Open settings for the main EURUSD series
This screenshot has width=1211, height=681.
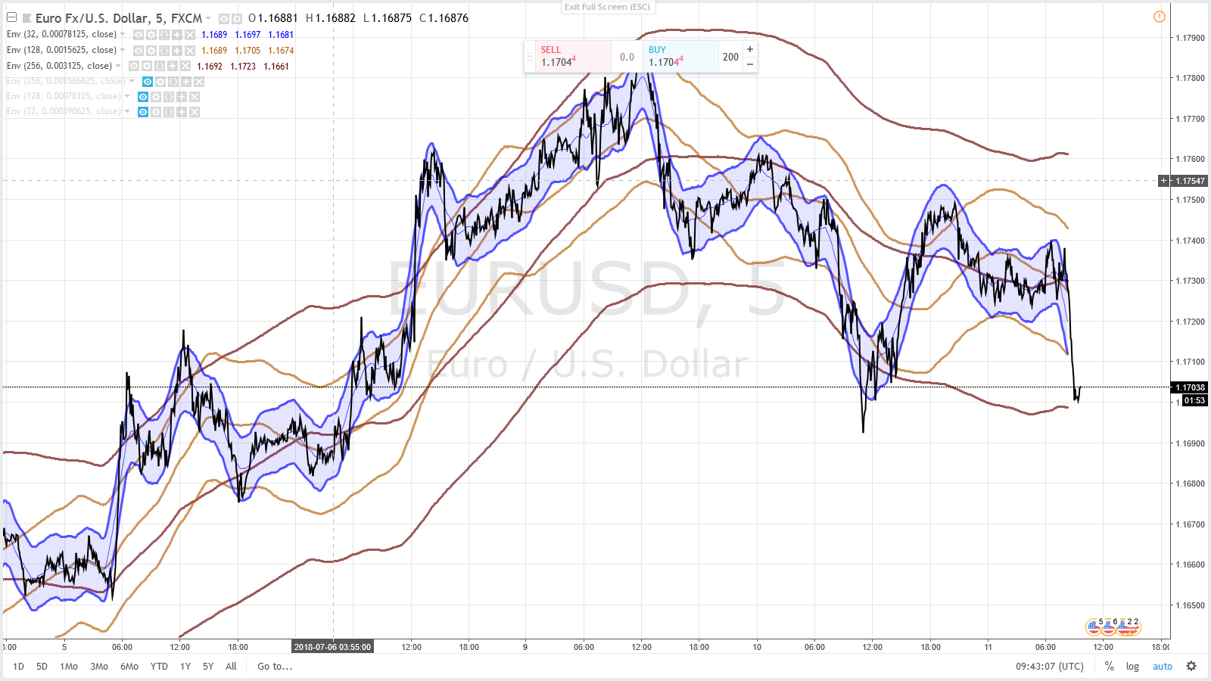pos(237,18)
